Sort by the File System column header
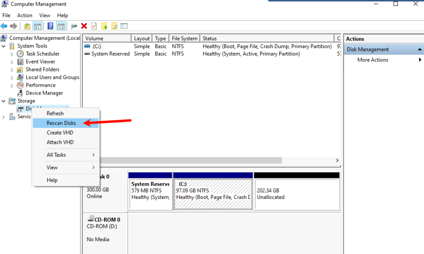 (x=184, y=38)
